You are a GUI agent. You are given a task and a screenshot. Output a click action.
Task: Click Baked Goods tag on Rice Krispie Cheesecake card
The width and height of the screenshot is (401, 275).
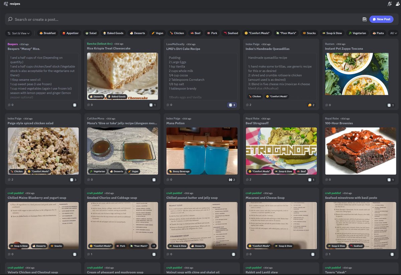click(117, 96)
